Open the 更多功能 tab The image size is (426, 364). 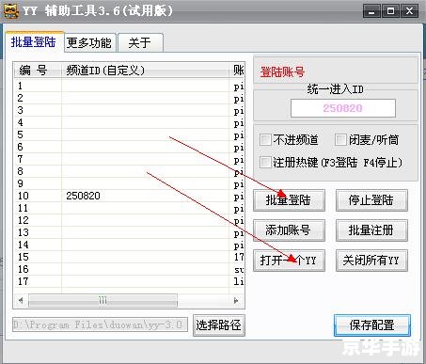[89, 42]
